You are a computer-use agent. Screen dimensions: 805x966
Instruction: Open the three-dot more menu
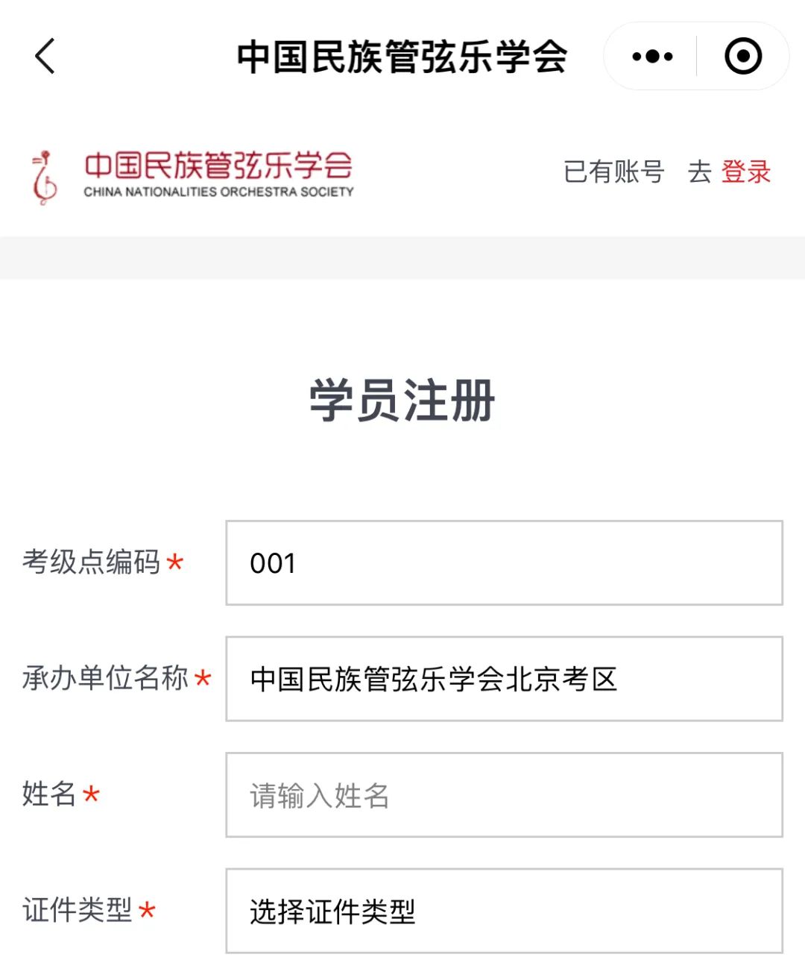652,56
